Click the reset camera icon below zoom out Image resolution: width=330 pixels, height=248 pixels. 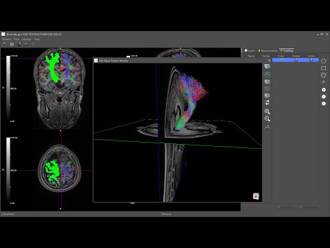[x=267, y=127]
